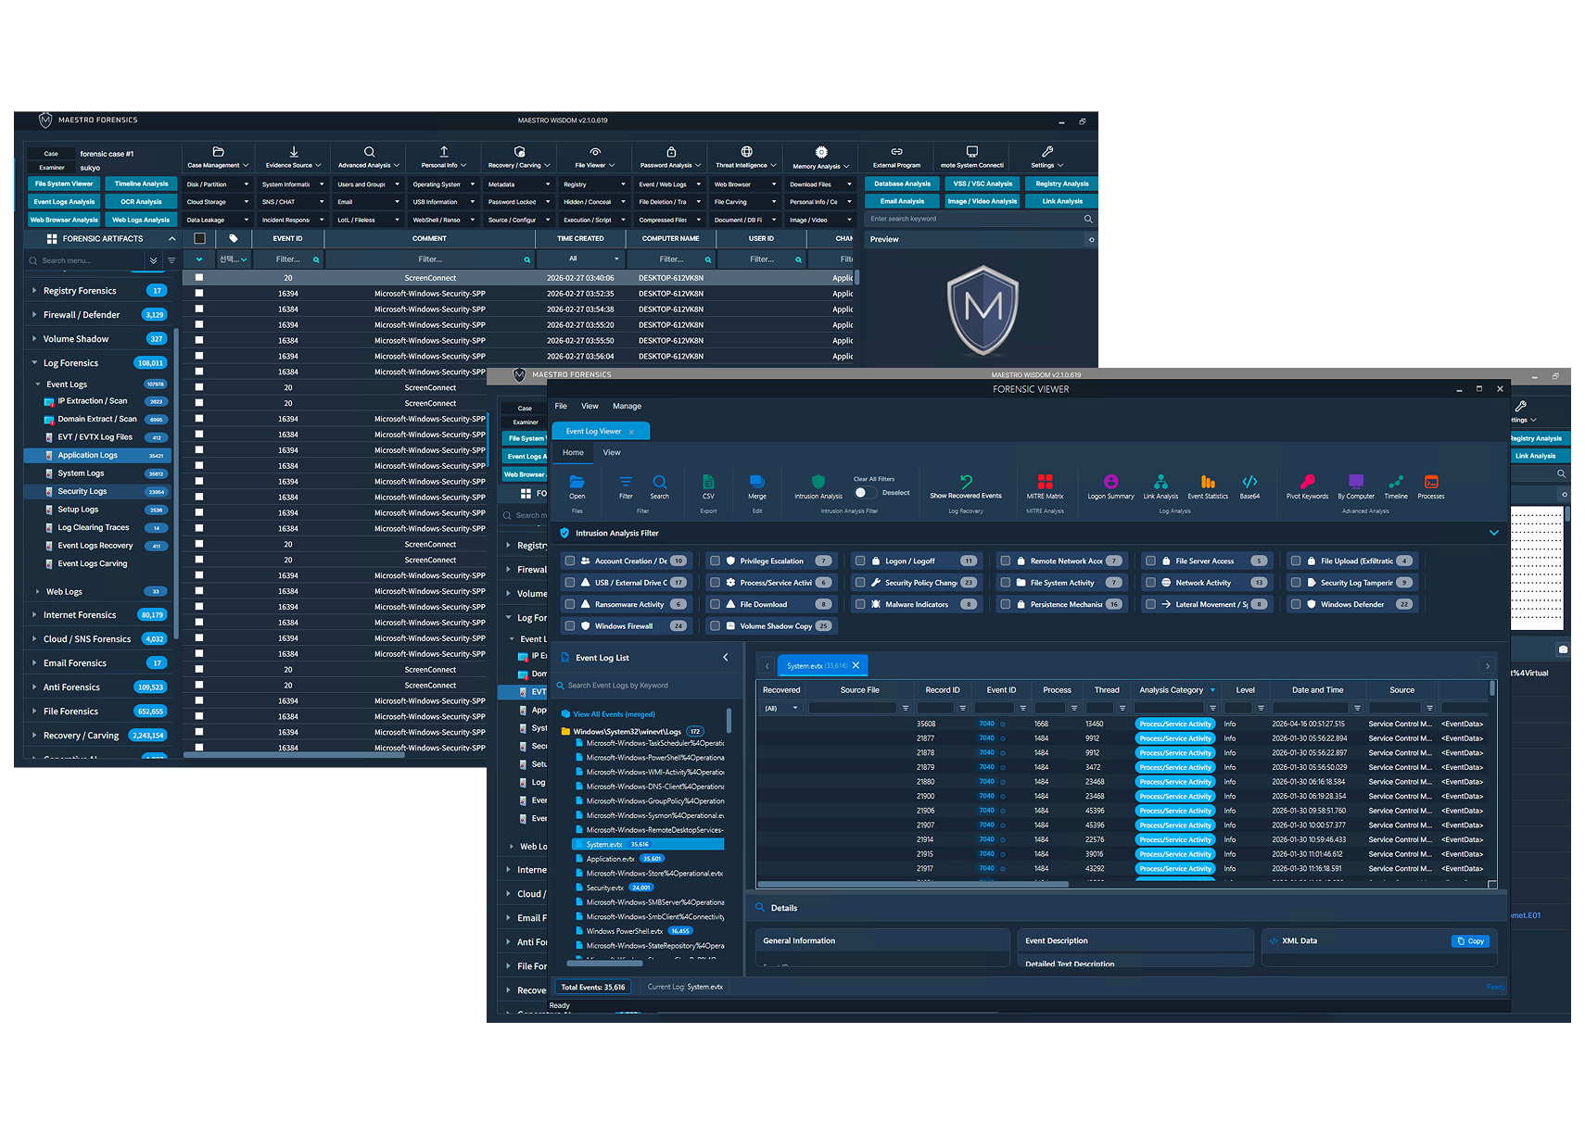This screenshot has width=1585, height=1134.
Task: Switch to the View ribbon tab
Action: [x=612, y=453]
